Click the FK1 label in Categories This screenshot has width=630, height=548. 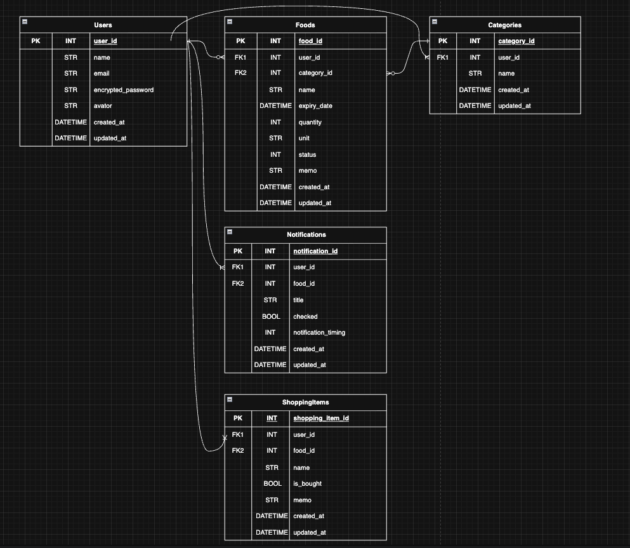442,58
